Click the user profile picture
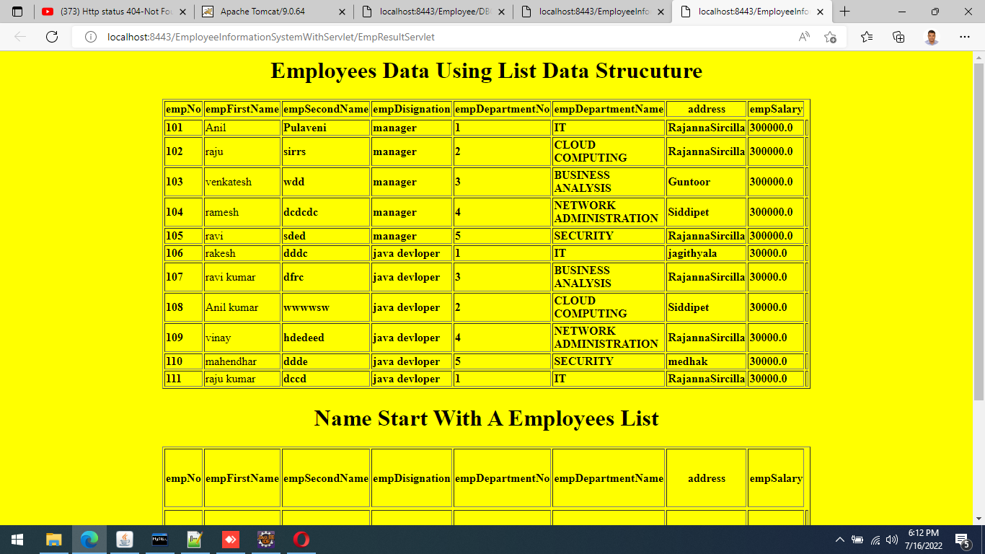 point(932,37)
